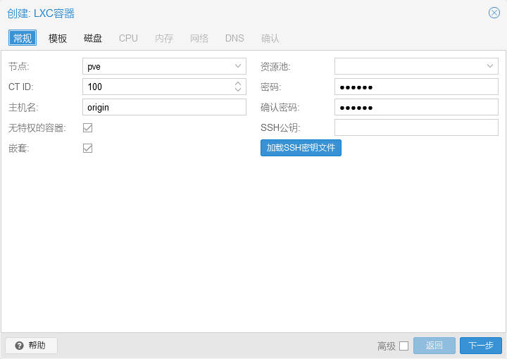The image size is (507, 359).
Task: Select the 常规 tab
Action: 23,38
